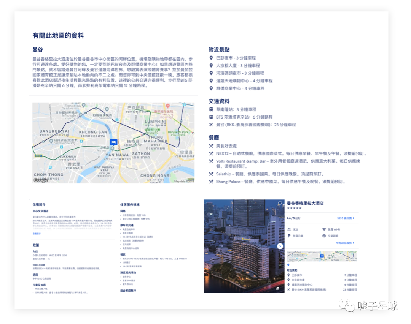Open the 3,210 篇評價 reviews link
This screenshot has width=411, height=324.
[346, 218]
